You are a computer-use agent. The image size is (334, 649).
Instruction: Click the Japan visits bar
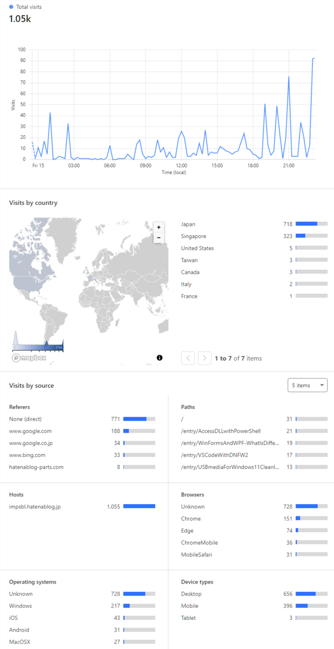click(x=311, y=224)
